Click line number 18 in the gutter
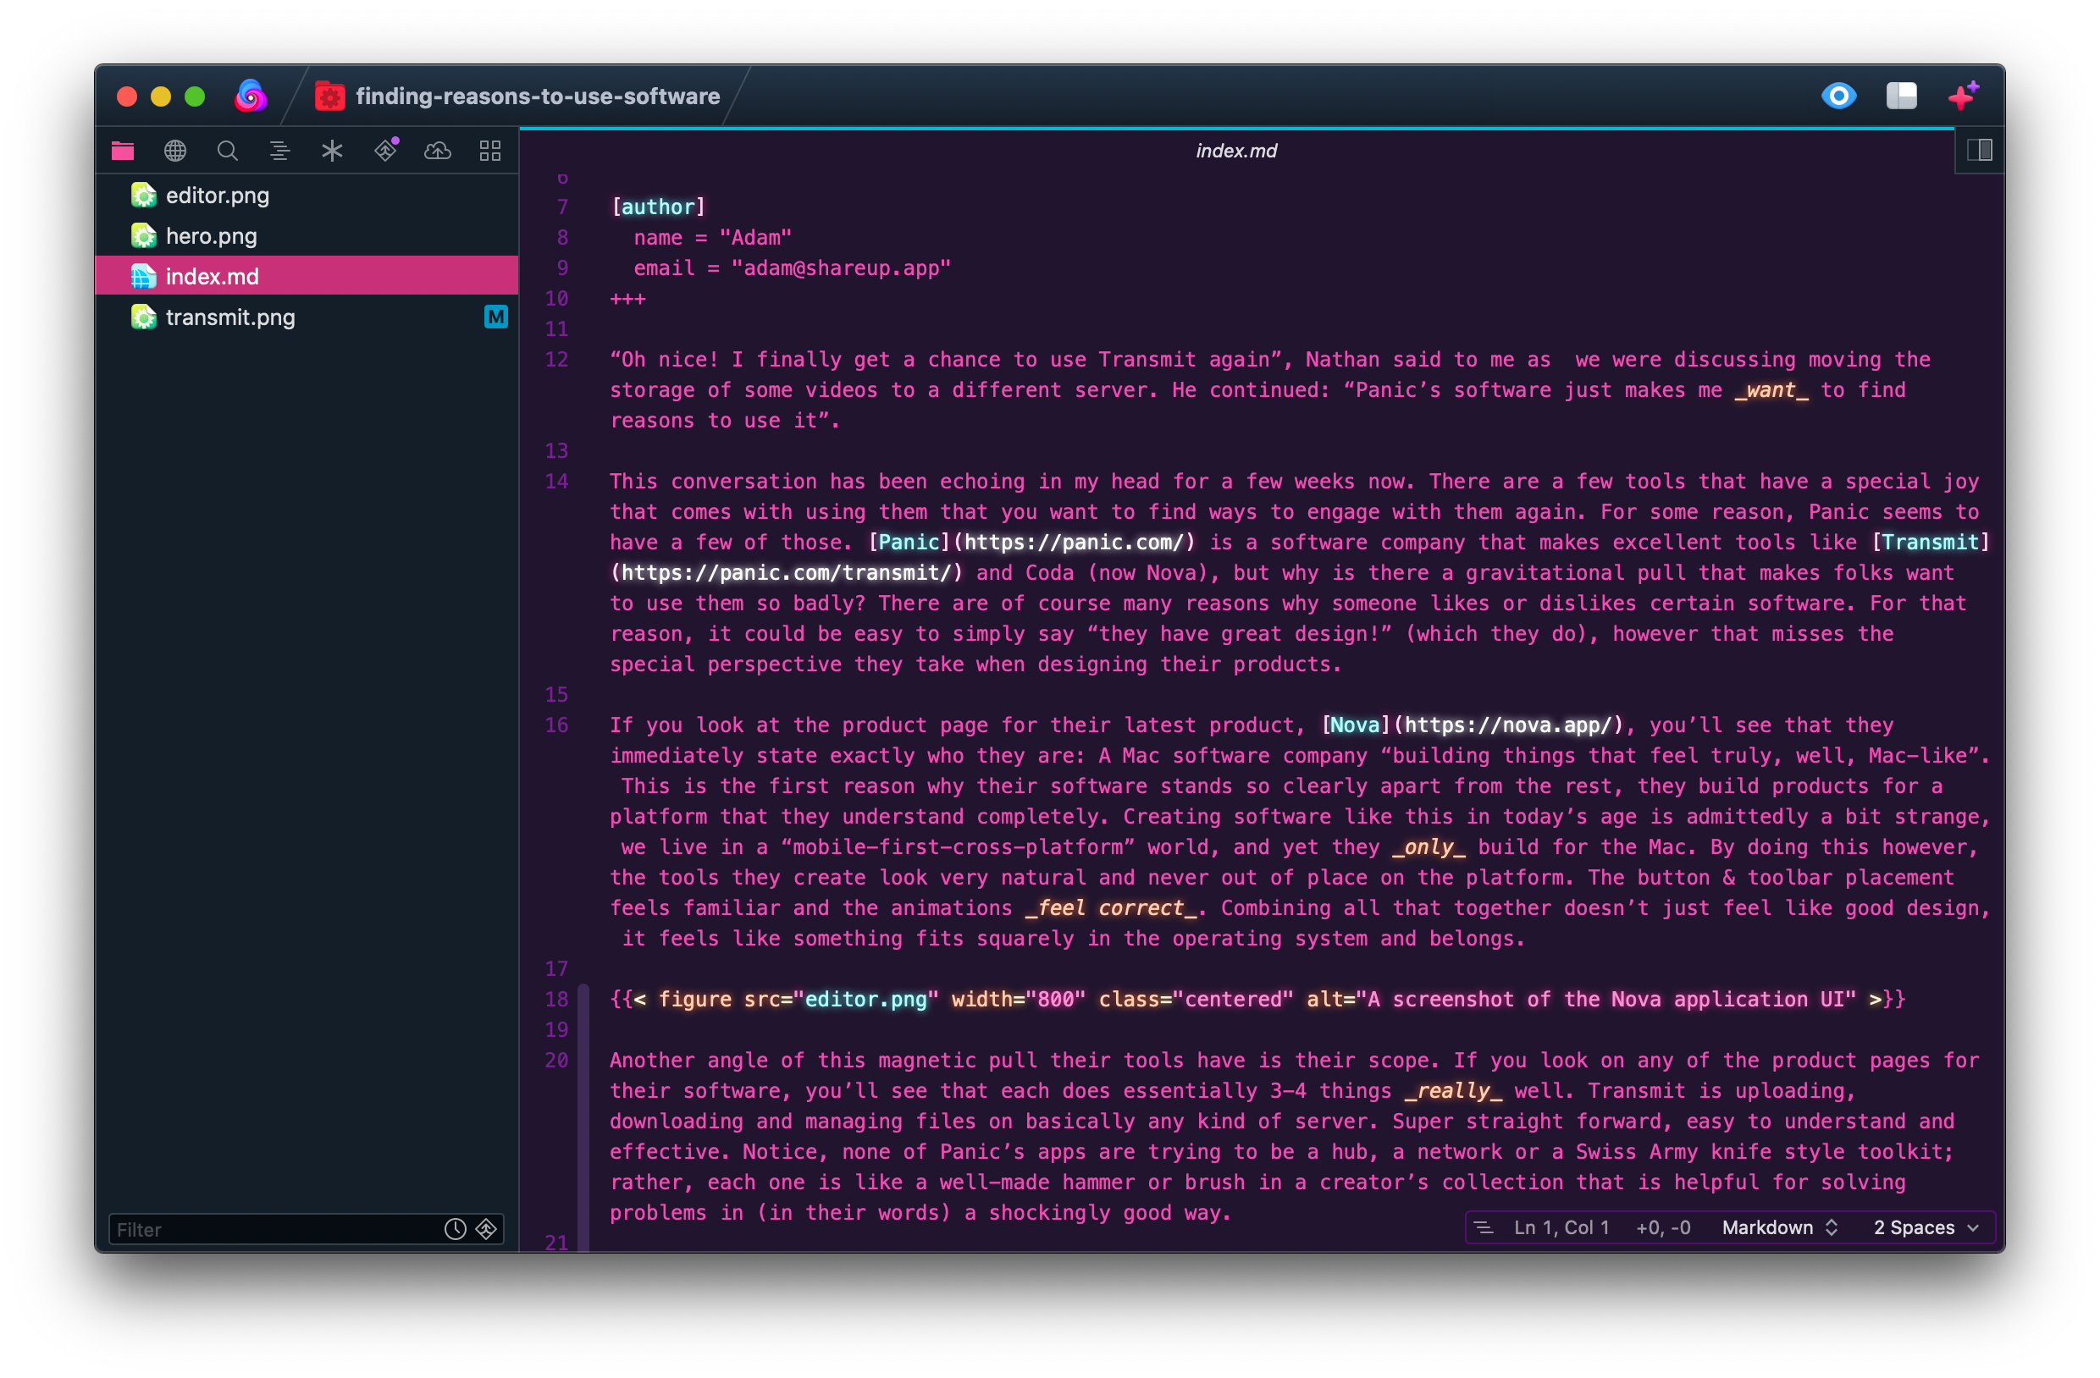 pos(557,999)
